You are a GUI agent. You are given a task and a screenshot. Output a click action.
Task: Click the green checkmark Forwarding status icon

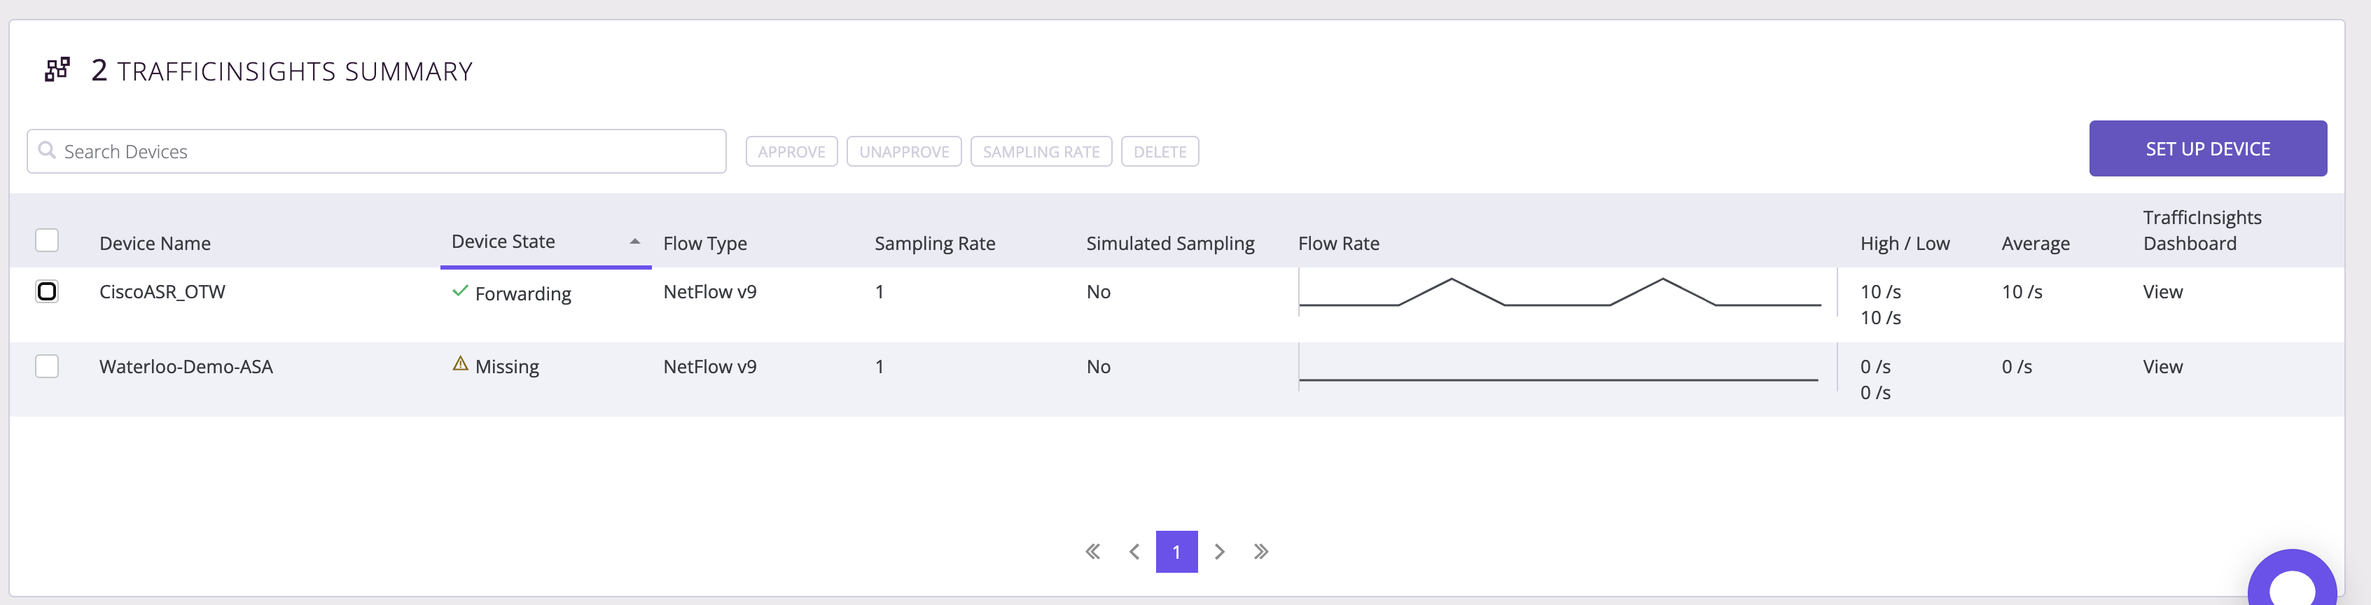[x=460, y=291]
